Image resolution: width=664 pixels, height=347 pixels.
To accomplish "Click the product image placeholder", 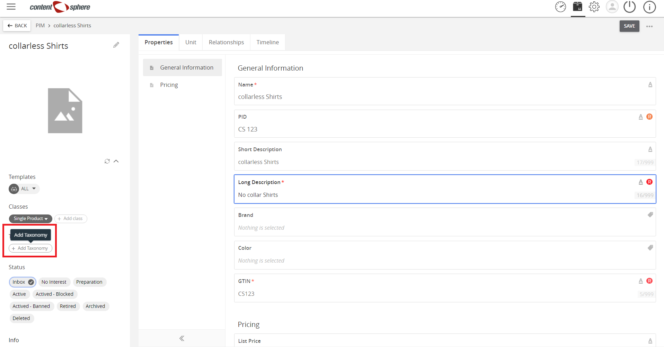I will [65, 111].
